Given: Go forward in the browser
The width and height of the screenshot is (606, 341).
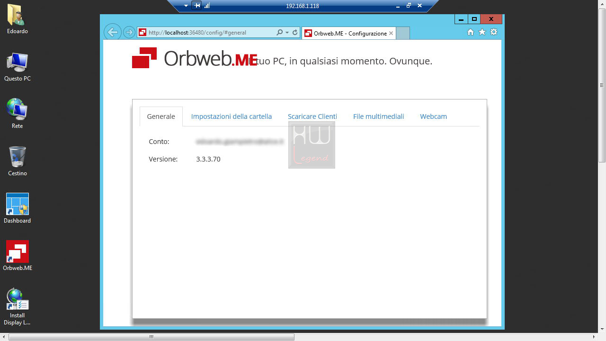Looking at the screenshot, I should click(128, 32).
